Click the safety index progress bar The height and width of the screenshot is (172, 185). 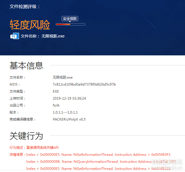click(x=70, y=24)
